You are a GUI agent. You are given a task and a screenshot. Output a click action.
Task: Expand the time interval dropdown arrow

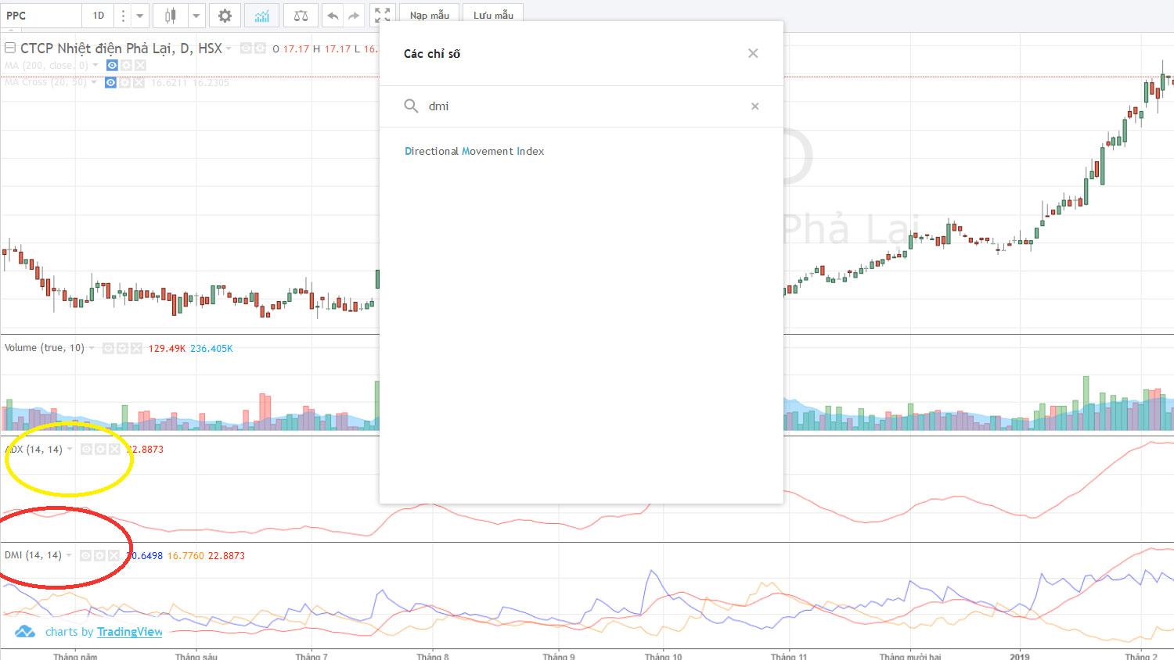pyautogui.click(x=139, y=16)
